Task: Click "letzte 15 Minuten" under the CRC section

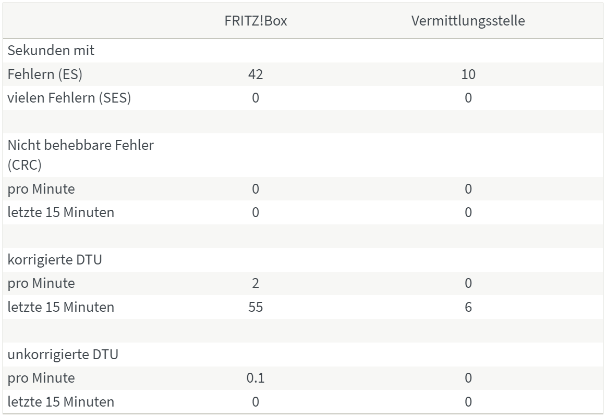Action: (60, 212)
